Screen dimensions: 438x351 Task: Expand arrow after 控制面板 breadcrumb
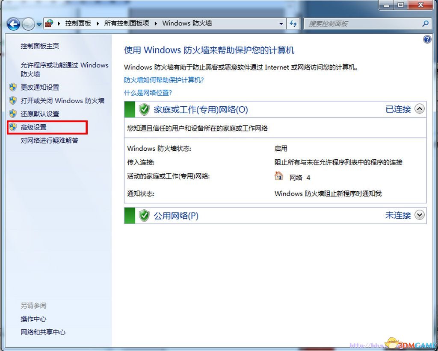click(98, 23)
